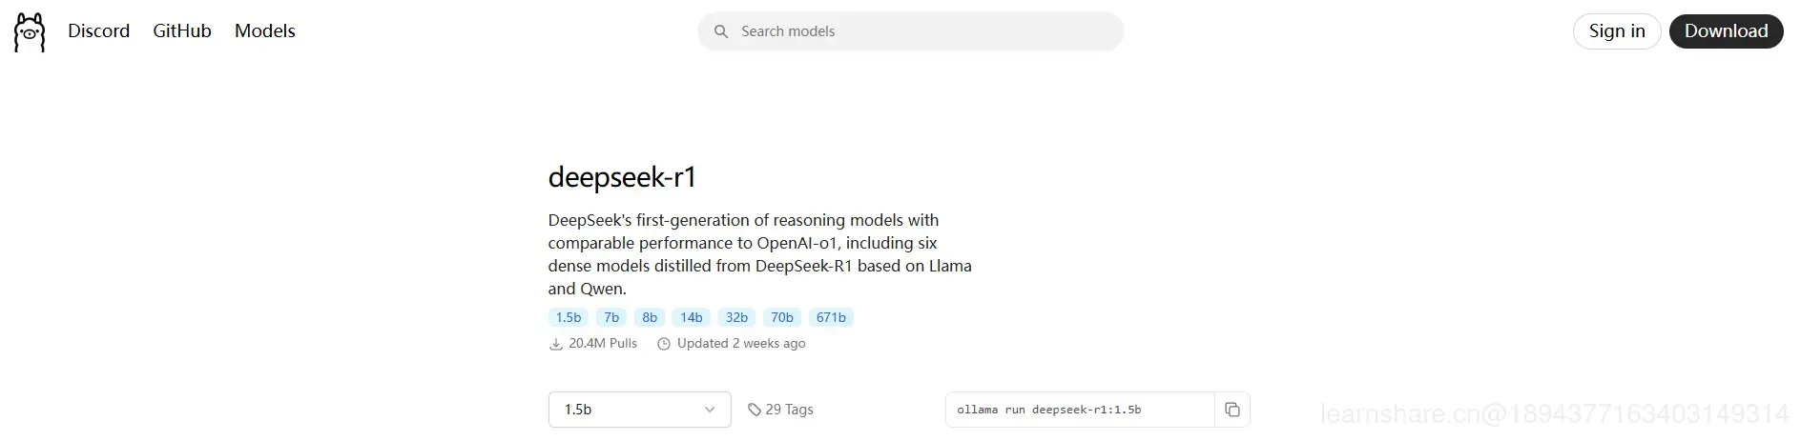Open the Discord link
This screenshot has height=441, width=1801.
click(x=98, y=31)
